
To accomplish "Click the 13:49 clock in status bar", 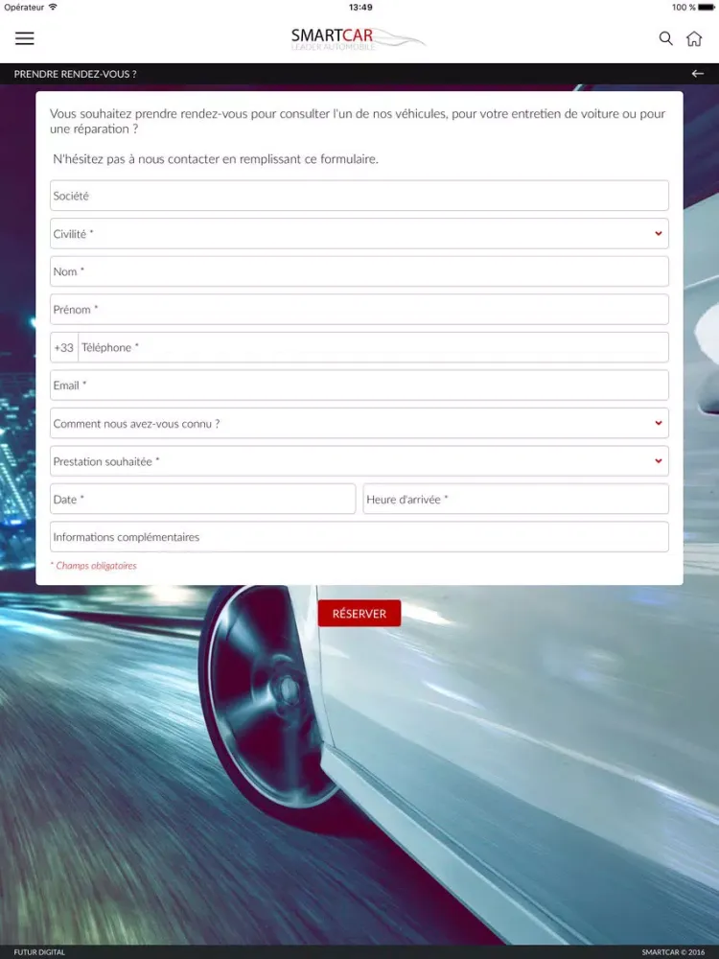I will [x=360, y=8].
